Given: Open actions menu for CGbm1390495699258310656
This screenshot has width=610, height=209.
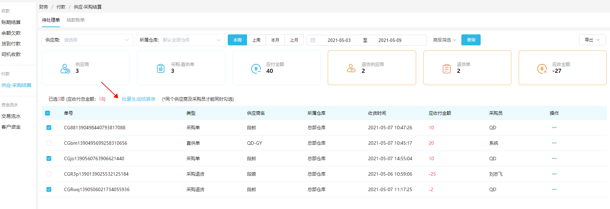Looking at the screenshot, I should pyautogui.click(x=554, y=143).
